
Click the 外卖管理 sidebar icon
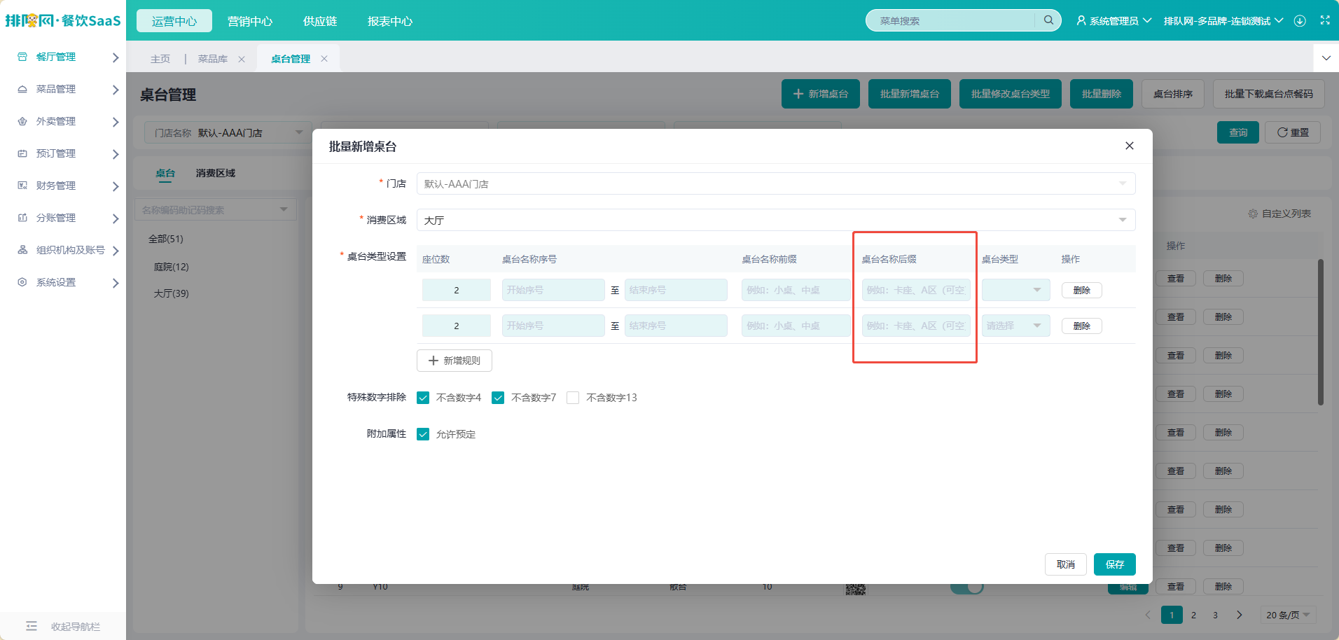(22, 121)
